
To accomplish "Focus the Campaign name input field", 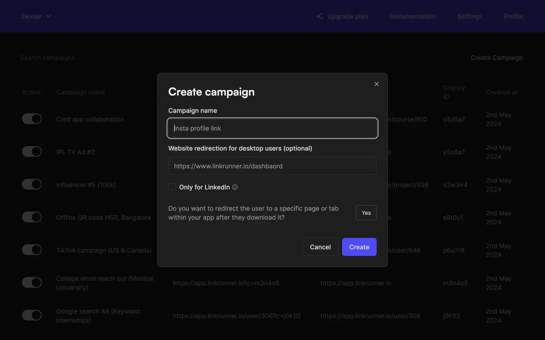I will tap(272, 128).
